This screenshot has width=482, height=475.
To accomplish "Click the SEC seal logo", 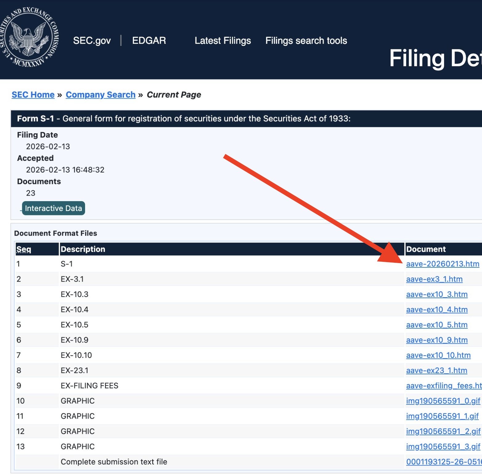I will coord(29,38).
